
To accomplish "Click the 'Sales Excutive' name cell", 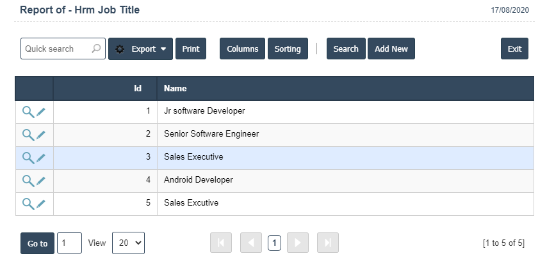I will 345,204.
